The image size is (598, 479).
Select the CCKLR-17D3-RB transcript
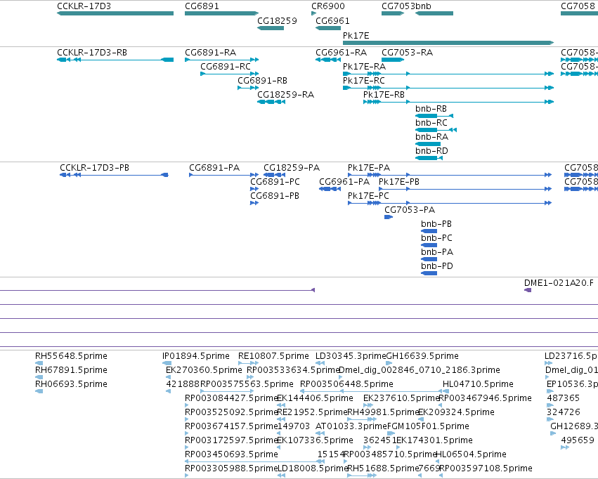coord(115,60)
